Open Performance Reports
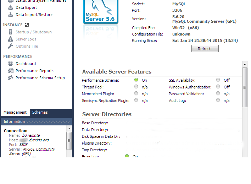The height and width of the screenshot is (184, 251). 34,71
